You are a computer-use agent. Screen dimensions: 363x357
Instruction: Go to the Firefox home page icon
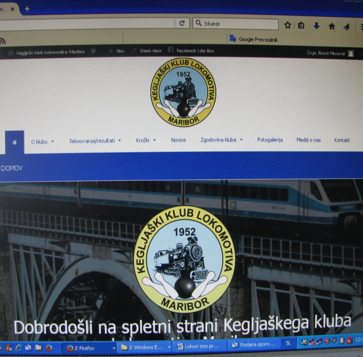(332, 27)
